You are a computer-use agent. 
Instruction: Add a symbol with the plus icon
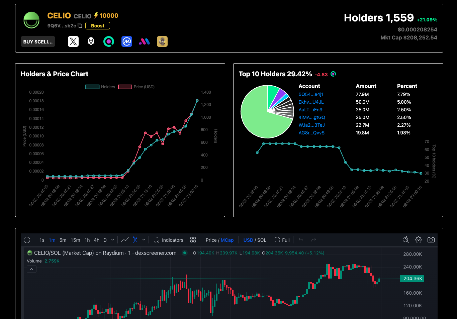click(x=27, y=240)
